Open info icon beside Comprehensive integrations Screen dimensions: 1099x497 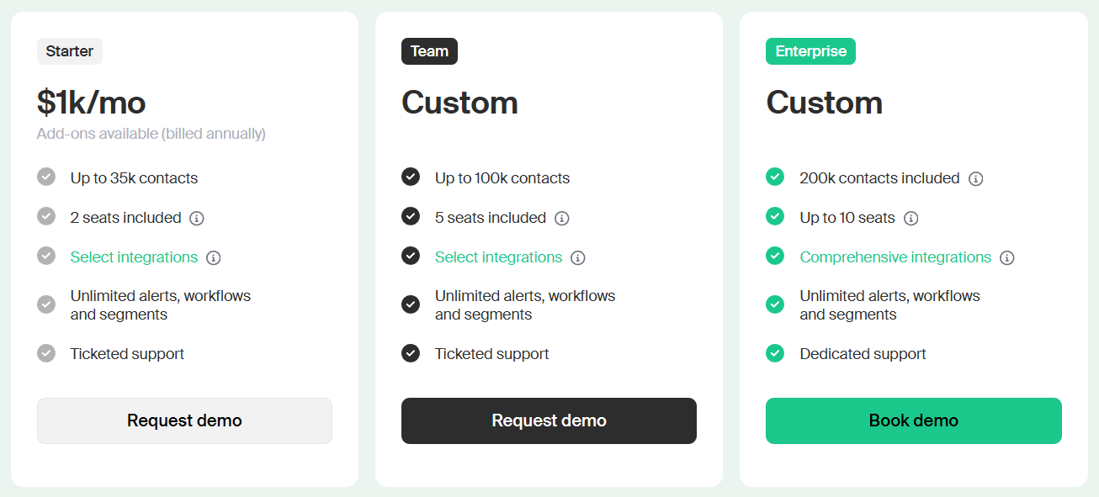click(1007, 258)
